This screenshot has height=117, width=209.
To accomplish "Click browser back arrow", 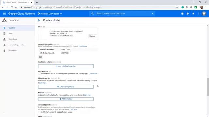I will pos(3,7).
